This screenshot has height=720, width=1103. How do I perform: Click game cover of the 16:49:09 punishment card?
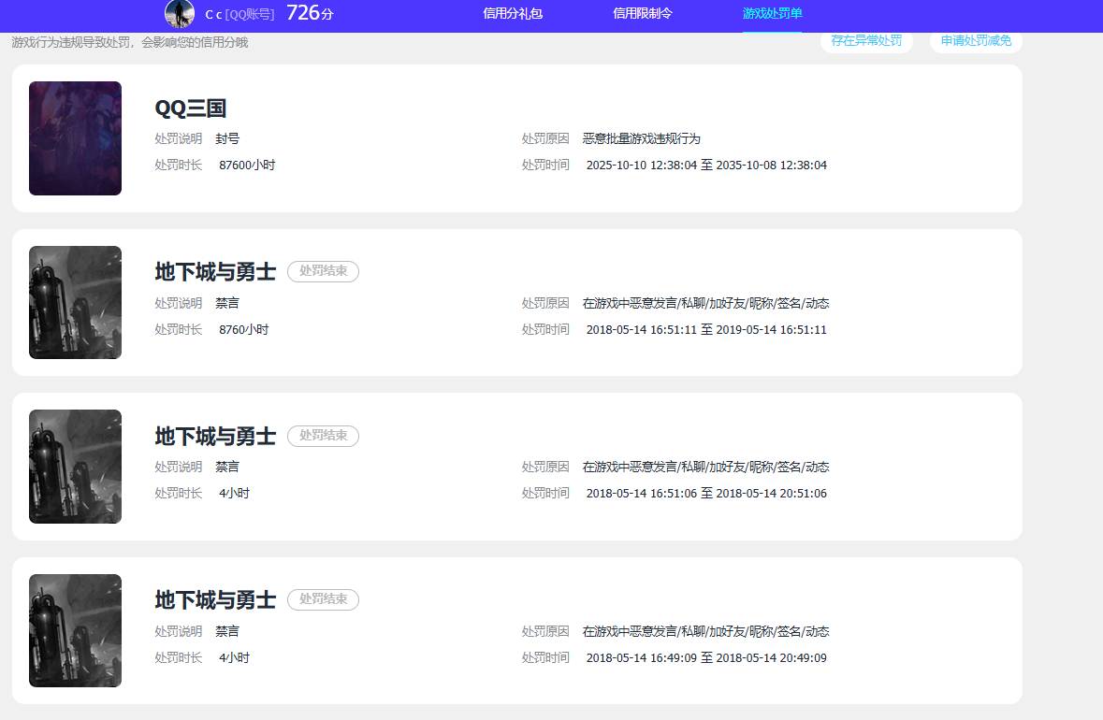(x=75, y=630)
